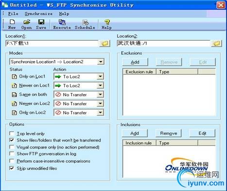Viewport: 227px width, 191px height.
Task: Click the Location1 path input field
Action: coord(52,44)
